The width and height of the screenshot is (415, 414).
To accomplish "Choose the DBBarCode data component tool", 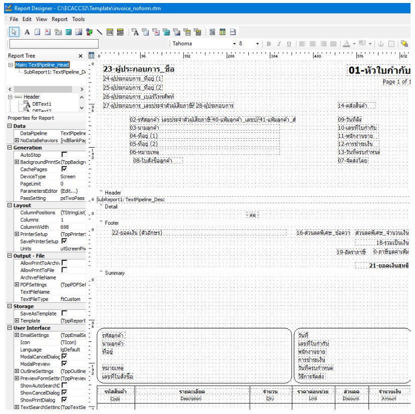I will coord(187,32).
